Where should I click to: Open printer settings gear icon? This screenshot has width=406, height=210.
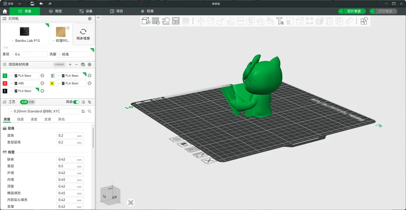(x=90, y=19)
